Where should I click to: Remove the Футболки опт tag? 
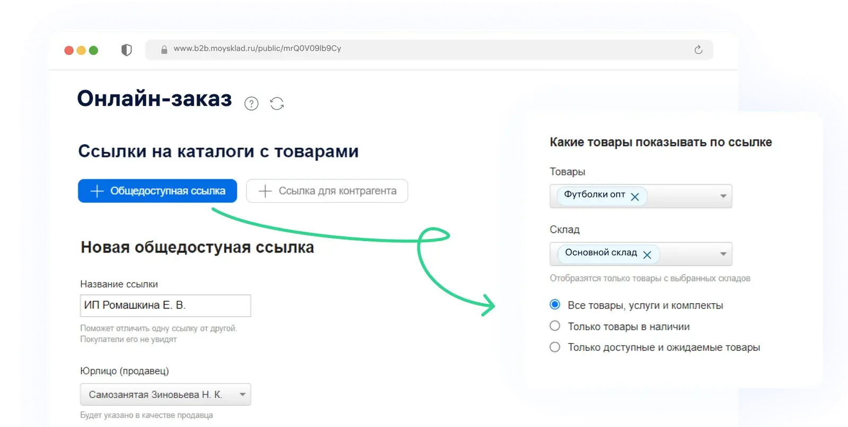[635, 197]
